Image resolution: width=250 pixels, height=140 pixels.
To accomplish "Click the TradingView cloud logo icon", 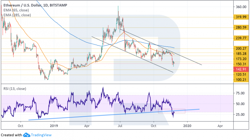I will click(26, 135).
